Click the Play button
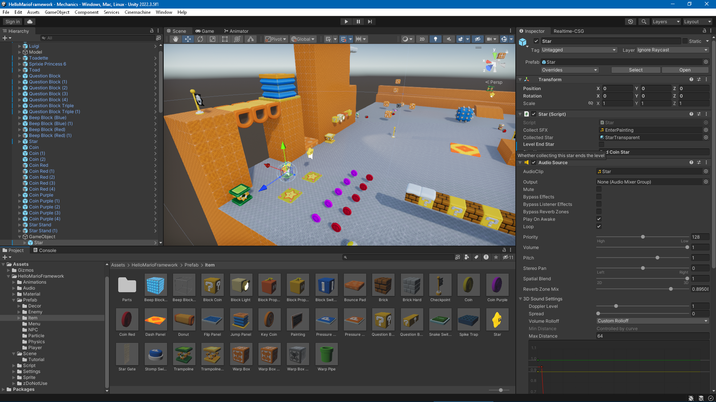Viewport: 716px width, 402px height. coord(346,22)
